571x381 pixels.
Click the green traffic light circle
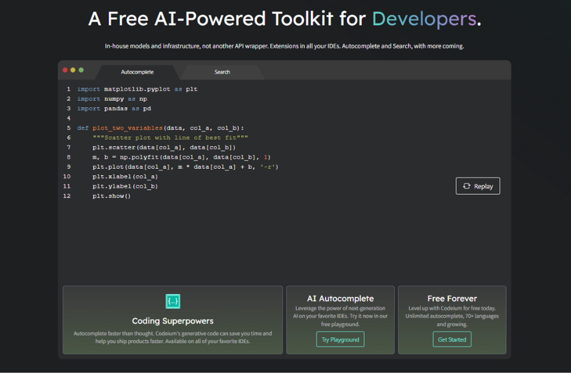pyautogui.click(x=80, y=71)
